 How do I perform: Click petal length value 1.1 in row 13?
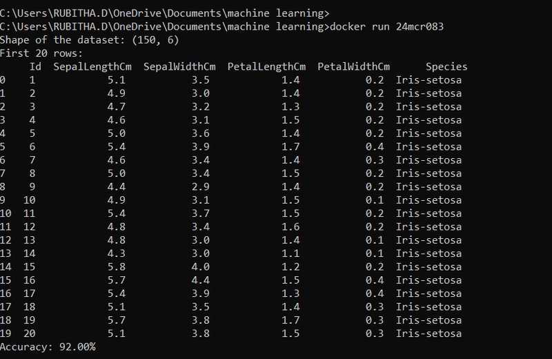pyautogui.click(x=290, y=253)
